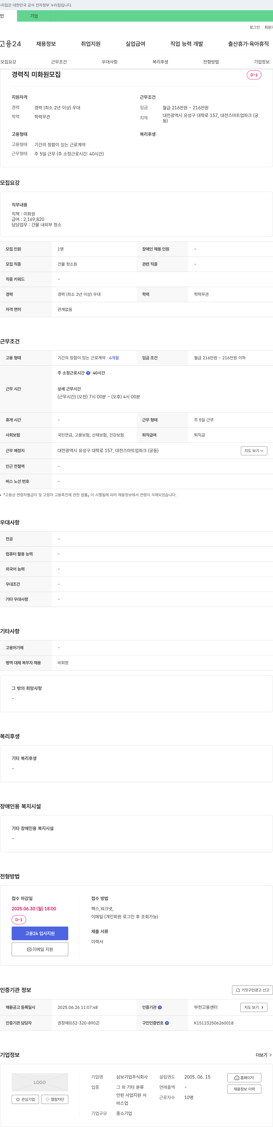Report via 거짓구인광고 신고 button

click(253, 990)
